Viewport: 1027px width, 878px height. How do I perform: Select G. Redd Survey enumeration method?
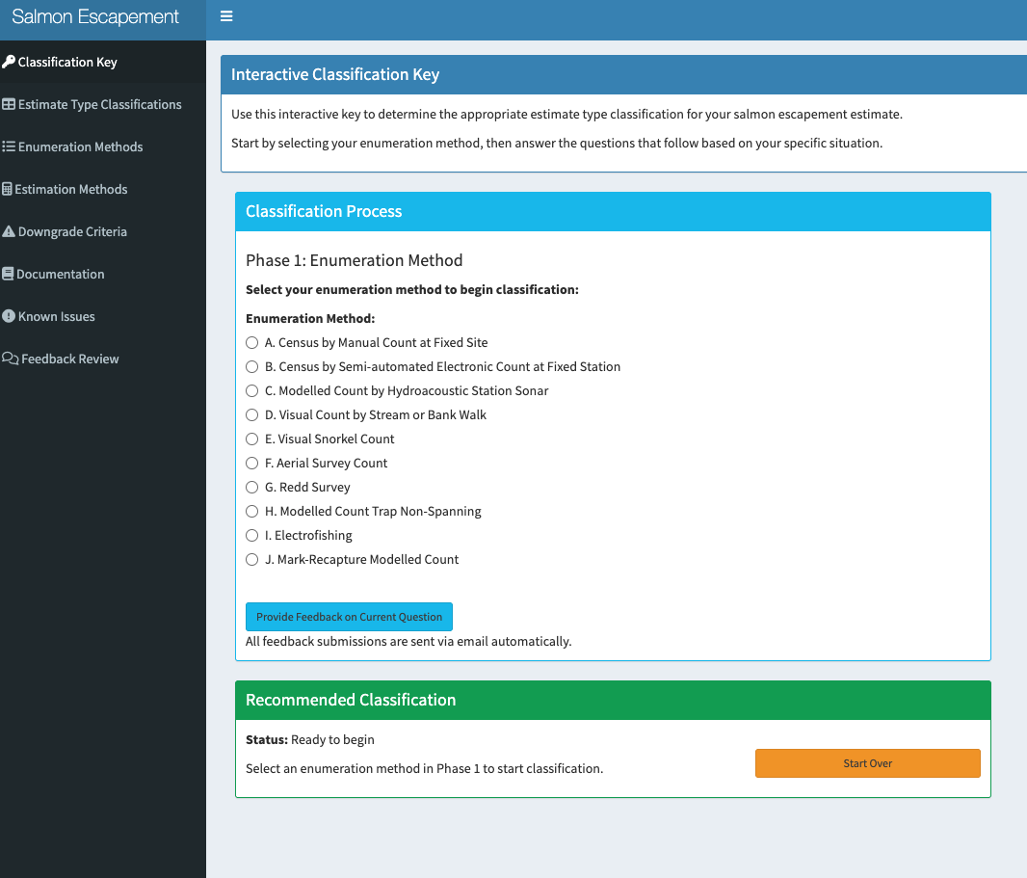pos(251,487)
